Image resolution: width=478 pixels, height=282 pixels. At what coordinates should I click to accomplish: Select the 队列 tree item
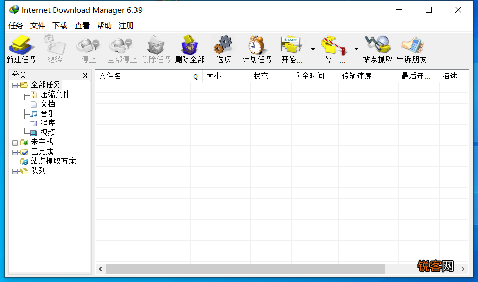(x=38, y=171)
